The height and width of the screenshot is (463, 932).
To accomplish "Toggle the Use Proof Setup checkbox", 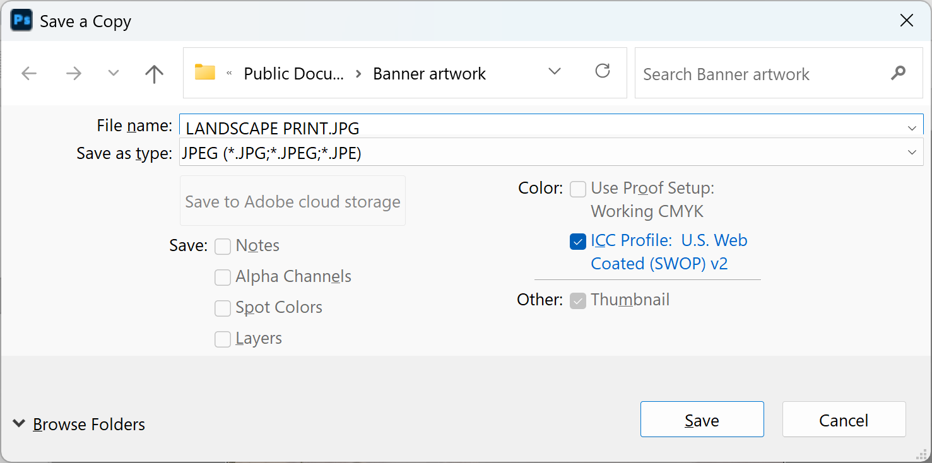I will [578, 189].
